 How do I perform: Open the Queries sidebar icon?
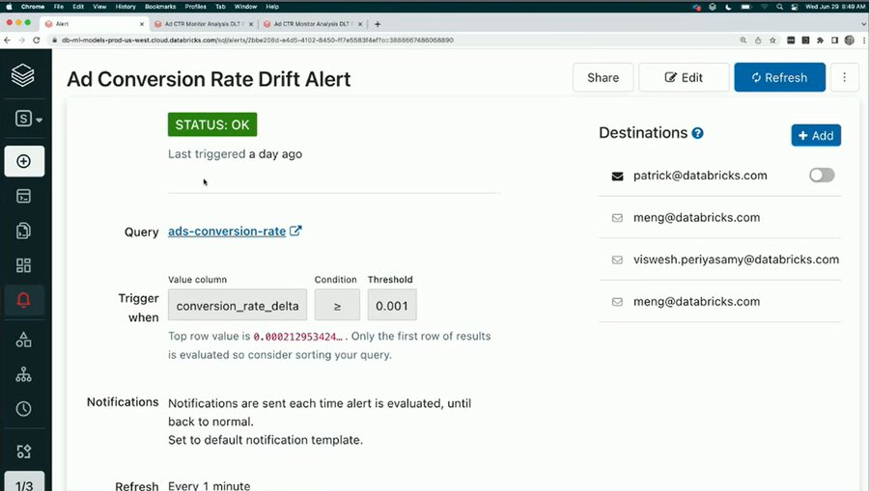click(x=23, y=231)
